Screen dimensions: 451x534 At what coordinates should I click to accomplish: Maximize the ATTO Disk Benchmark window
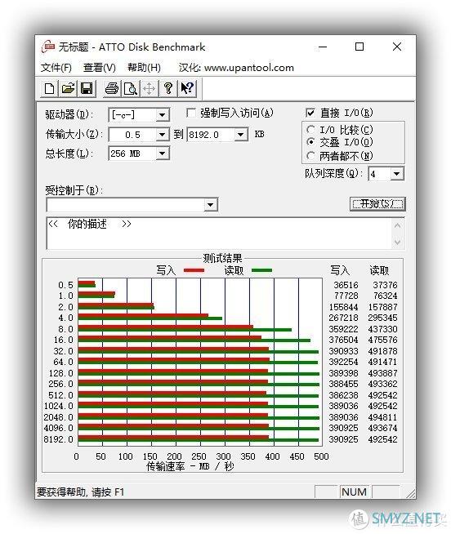coord(359,47)
